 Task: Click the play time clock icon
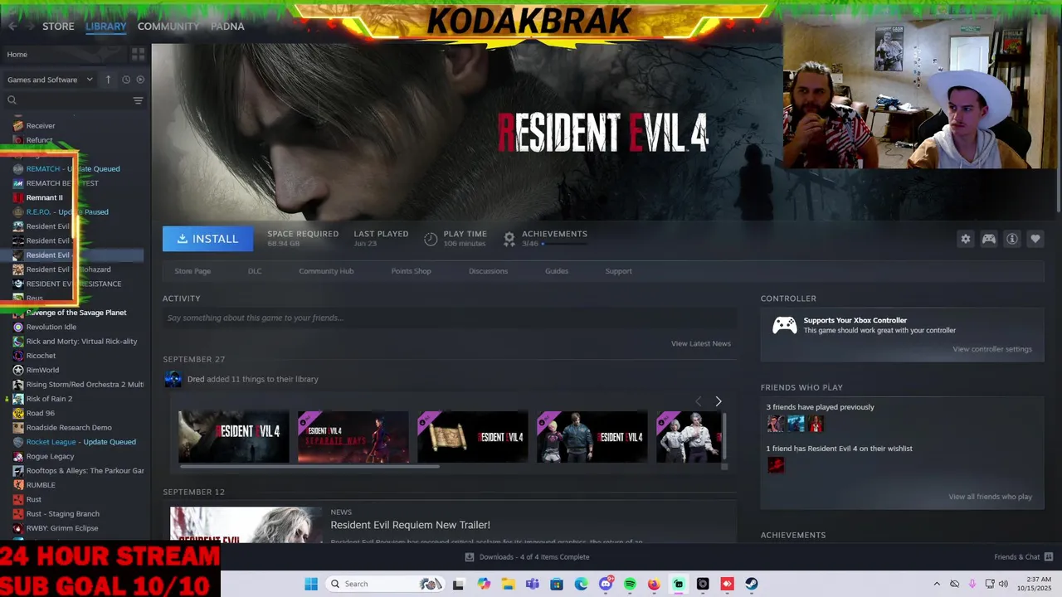point(431,239)
